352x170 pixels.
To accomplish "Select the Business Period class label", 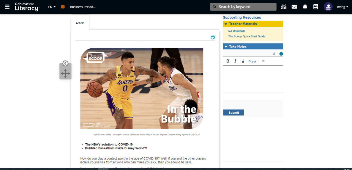I will (x=82, y=7).
